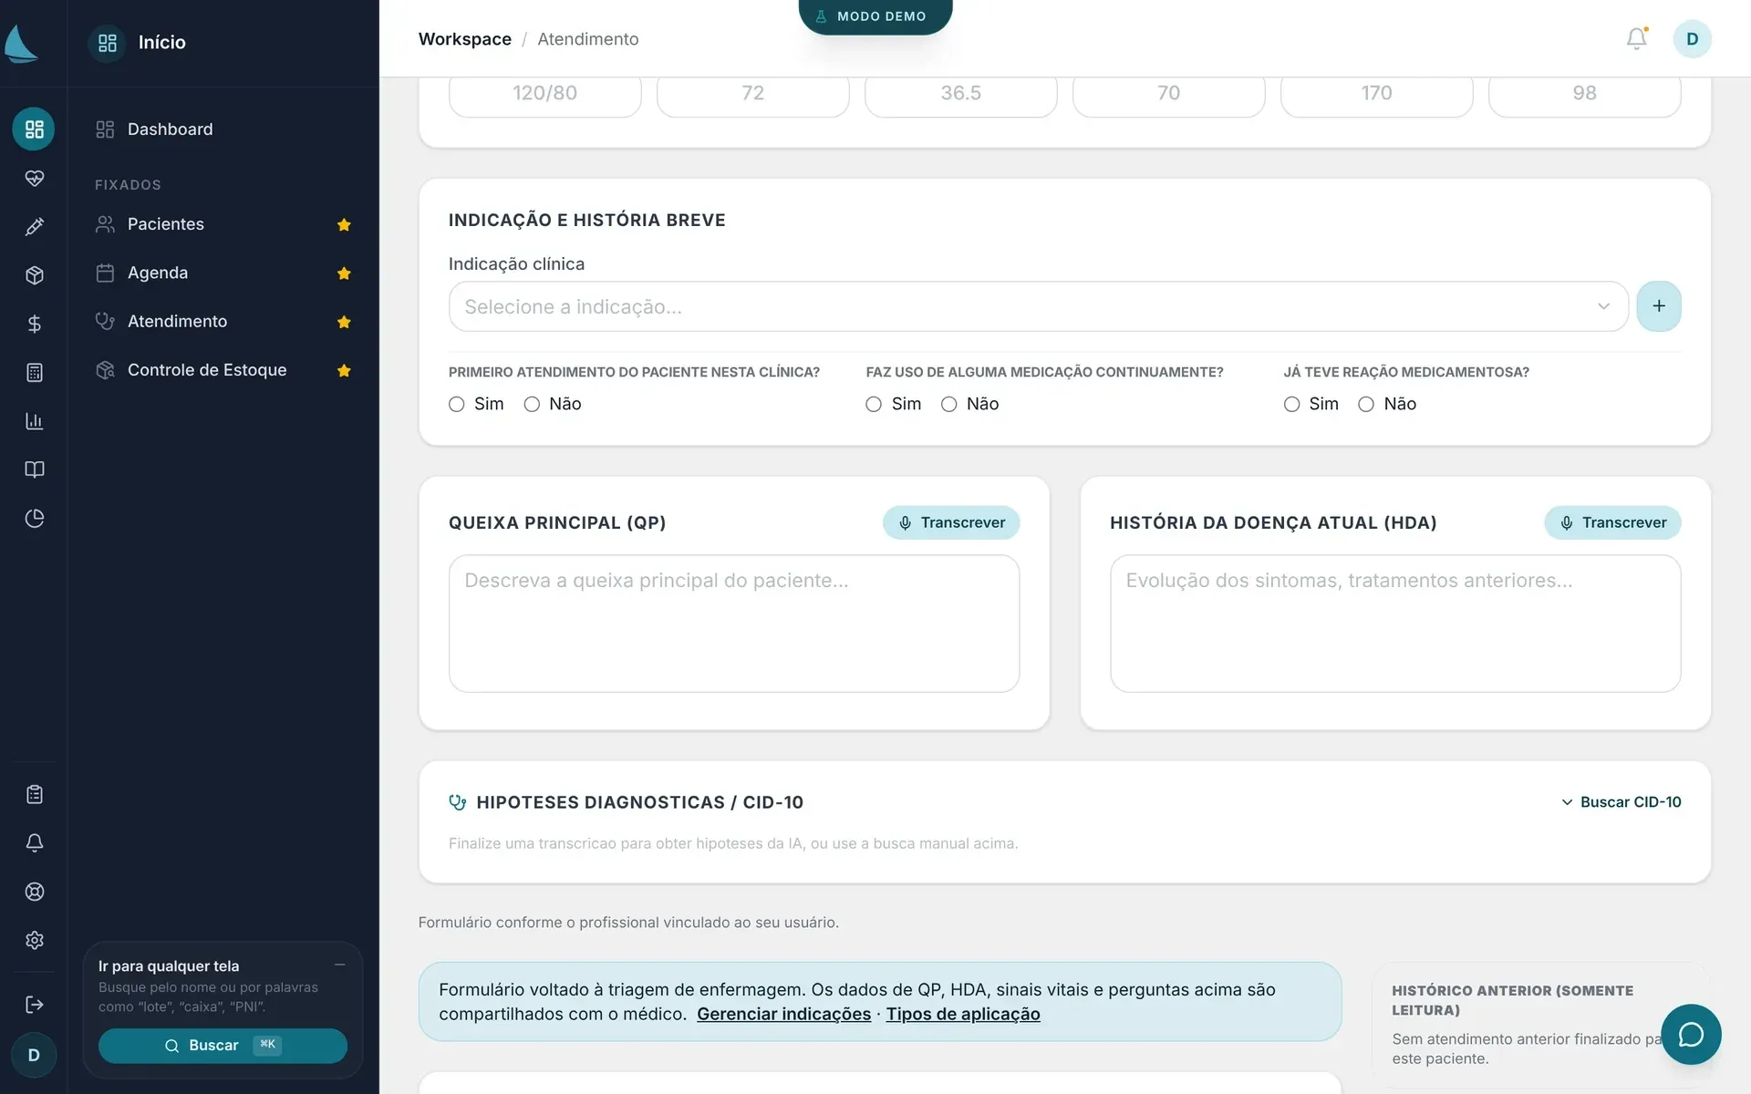
Task: Click the plus button to add indication
Action: pos(1659,306)
